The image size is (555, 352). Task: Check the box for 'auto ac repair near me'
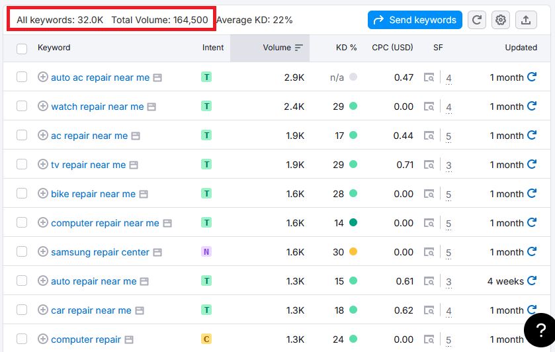click(x=22, y=77)
